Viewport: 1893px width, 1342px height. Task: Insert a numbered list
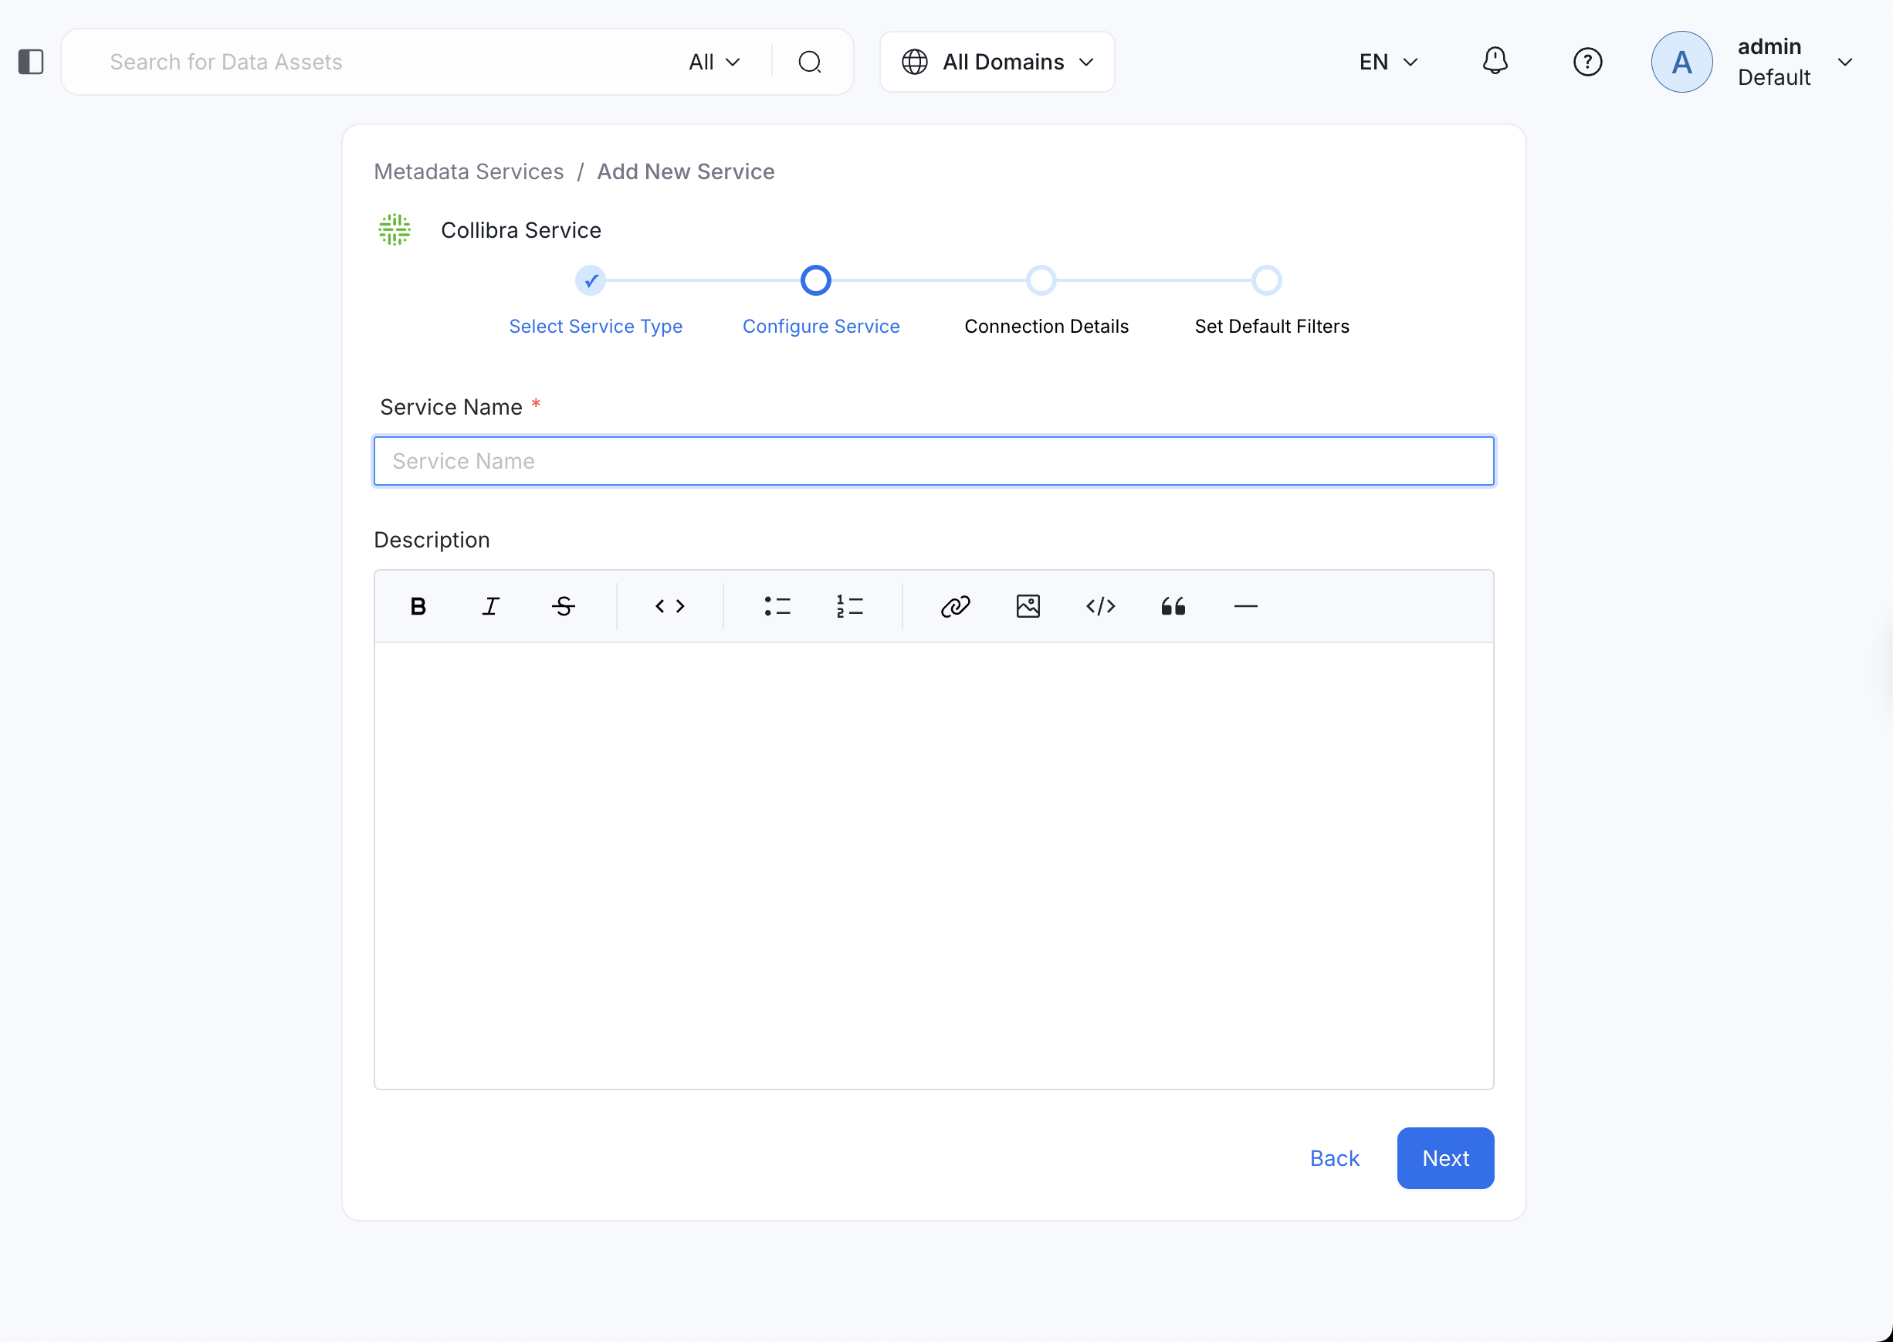point(849,607)
